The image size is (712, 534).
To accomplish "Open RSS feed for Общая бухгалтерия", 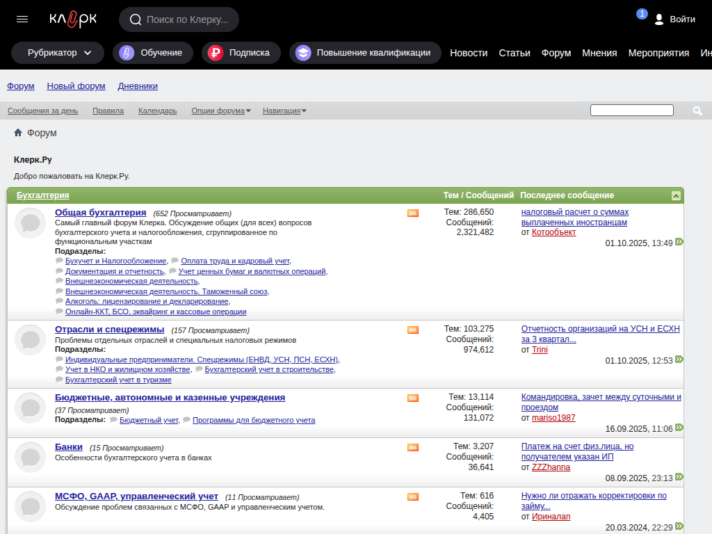I will point(413,213).
